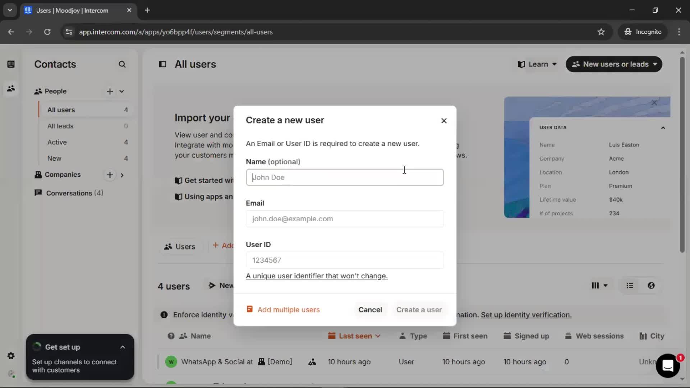Select New segment in sidebar
Screen dimensions: 690x388
coord(87,158)
